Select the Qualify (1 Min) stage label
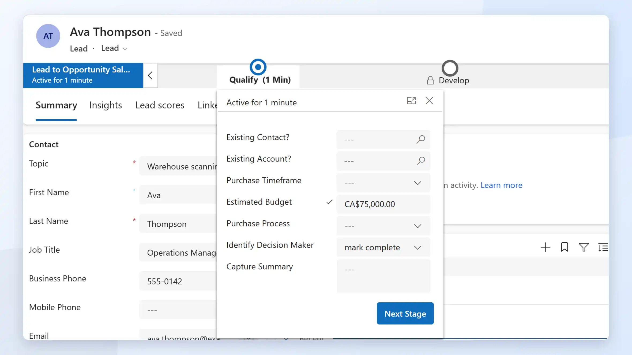 coord(260,80)
